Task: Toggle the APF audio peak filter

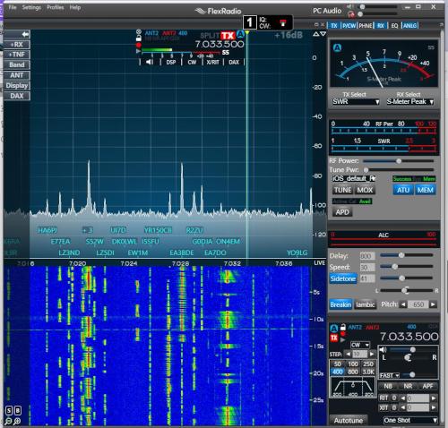Action: (427, 386)
